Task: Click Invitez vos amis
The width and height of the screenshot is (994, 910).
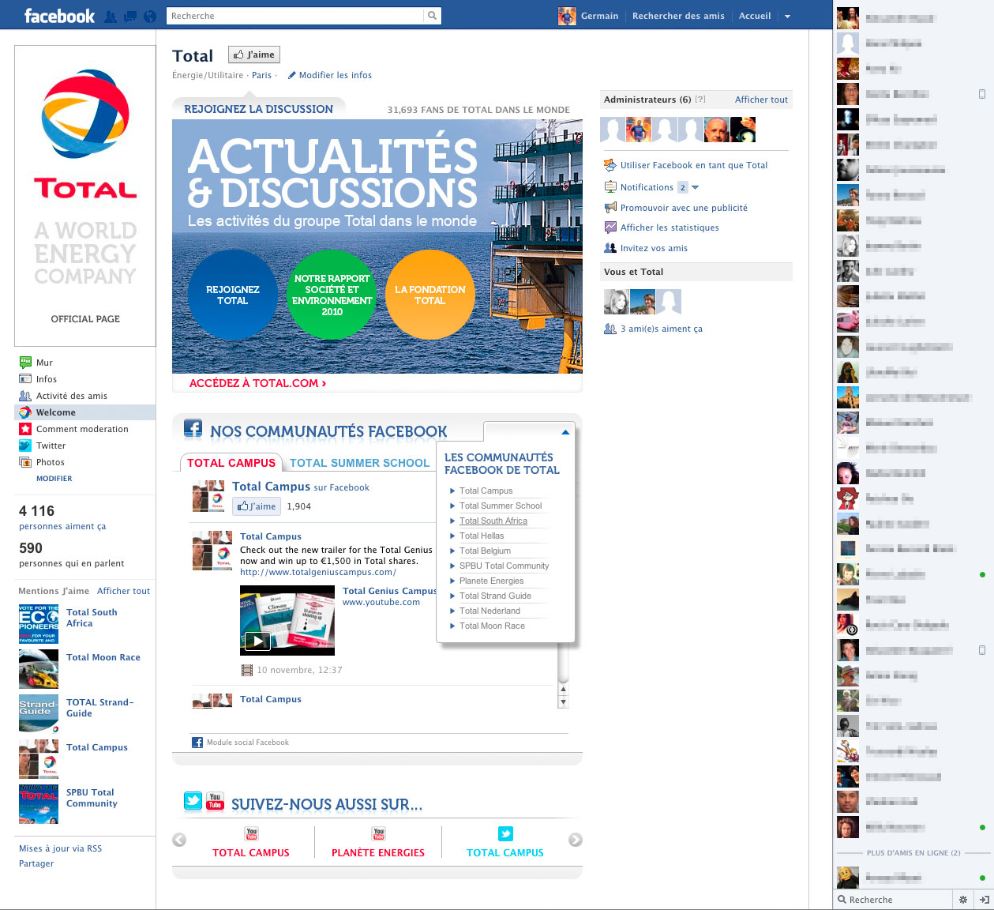Action: click(x=654, y=248)
